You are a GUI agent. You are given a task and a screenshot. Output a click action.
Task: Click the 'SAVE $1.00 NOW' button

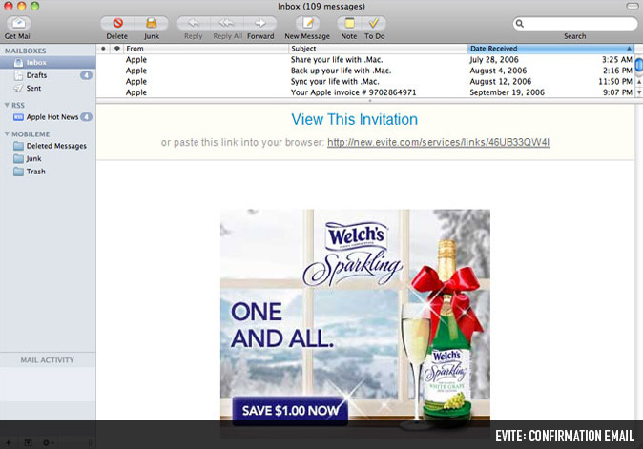(x=290, y=410)
